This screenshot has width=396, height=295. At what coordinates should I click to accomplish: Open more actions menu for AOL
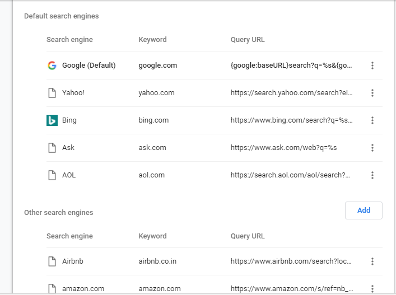coord(372,175)
